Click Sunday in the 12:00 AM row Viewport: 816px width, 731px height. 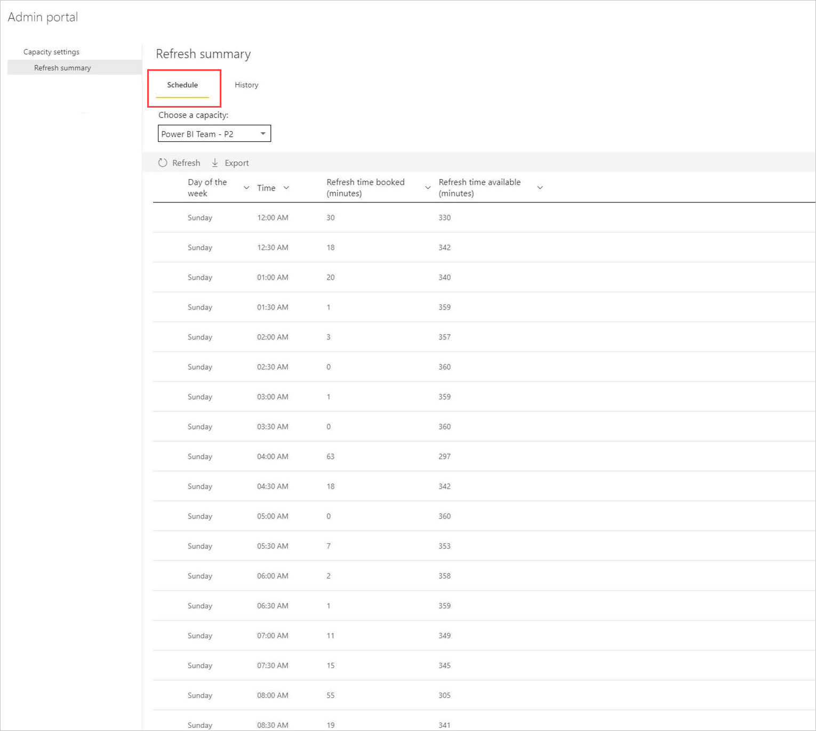[200, 217]
